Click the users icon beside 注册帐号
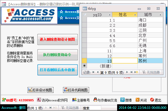Screen dimensions: 168x111 pos(74,100)
